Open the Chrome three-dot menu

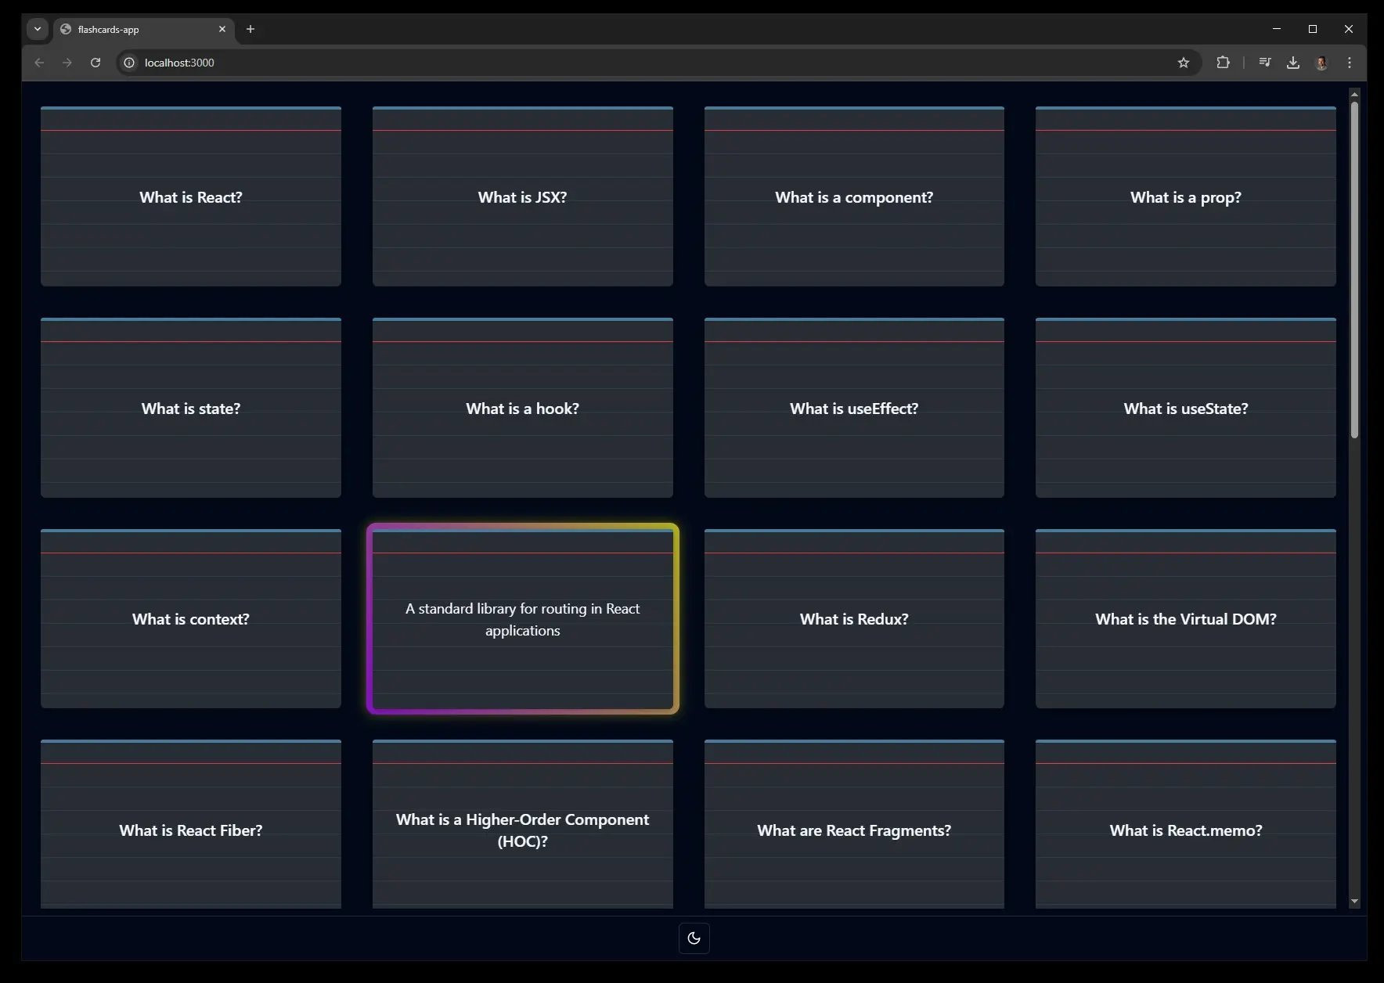(x=1350, y=63)
